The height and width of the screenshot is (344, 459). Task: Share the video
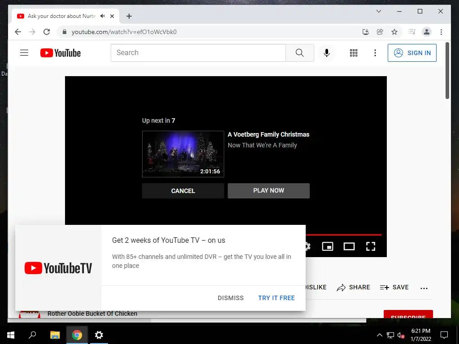pos(353,287)
